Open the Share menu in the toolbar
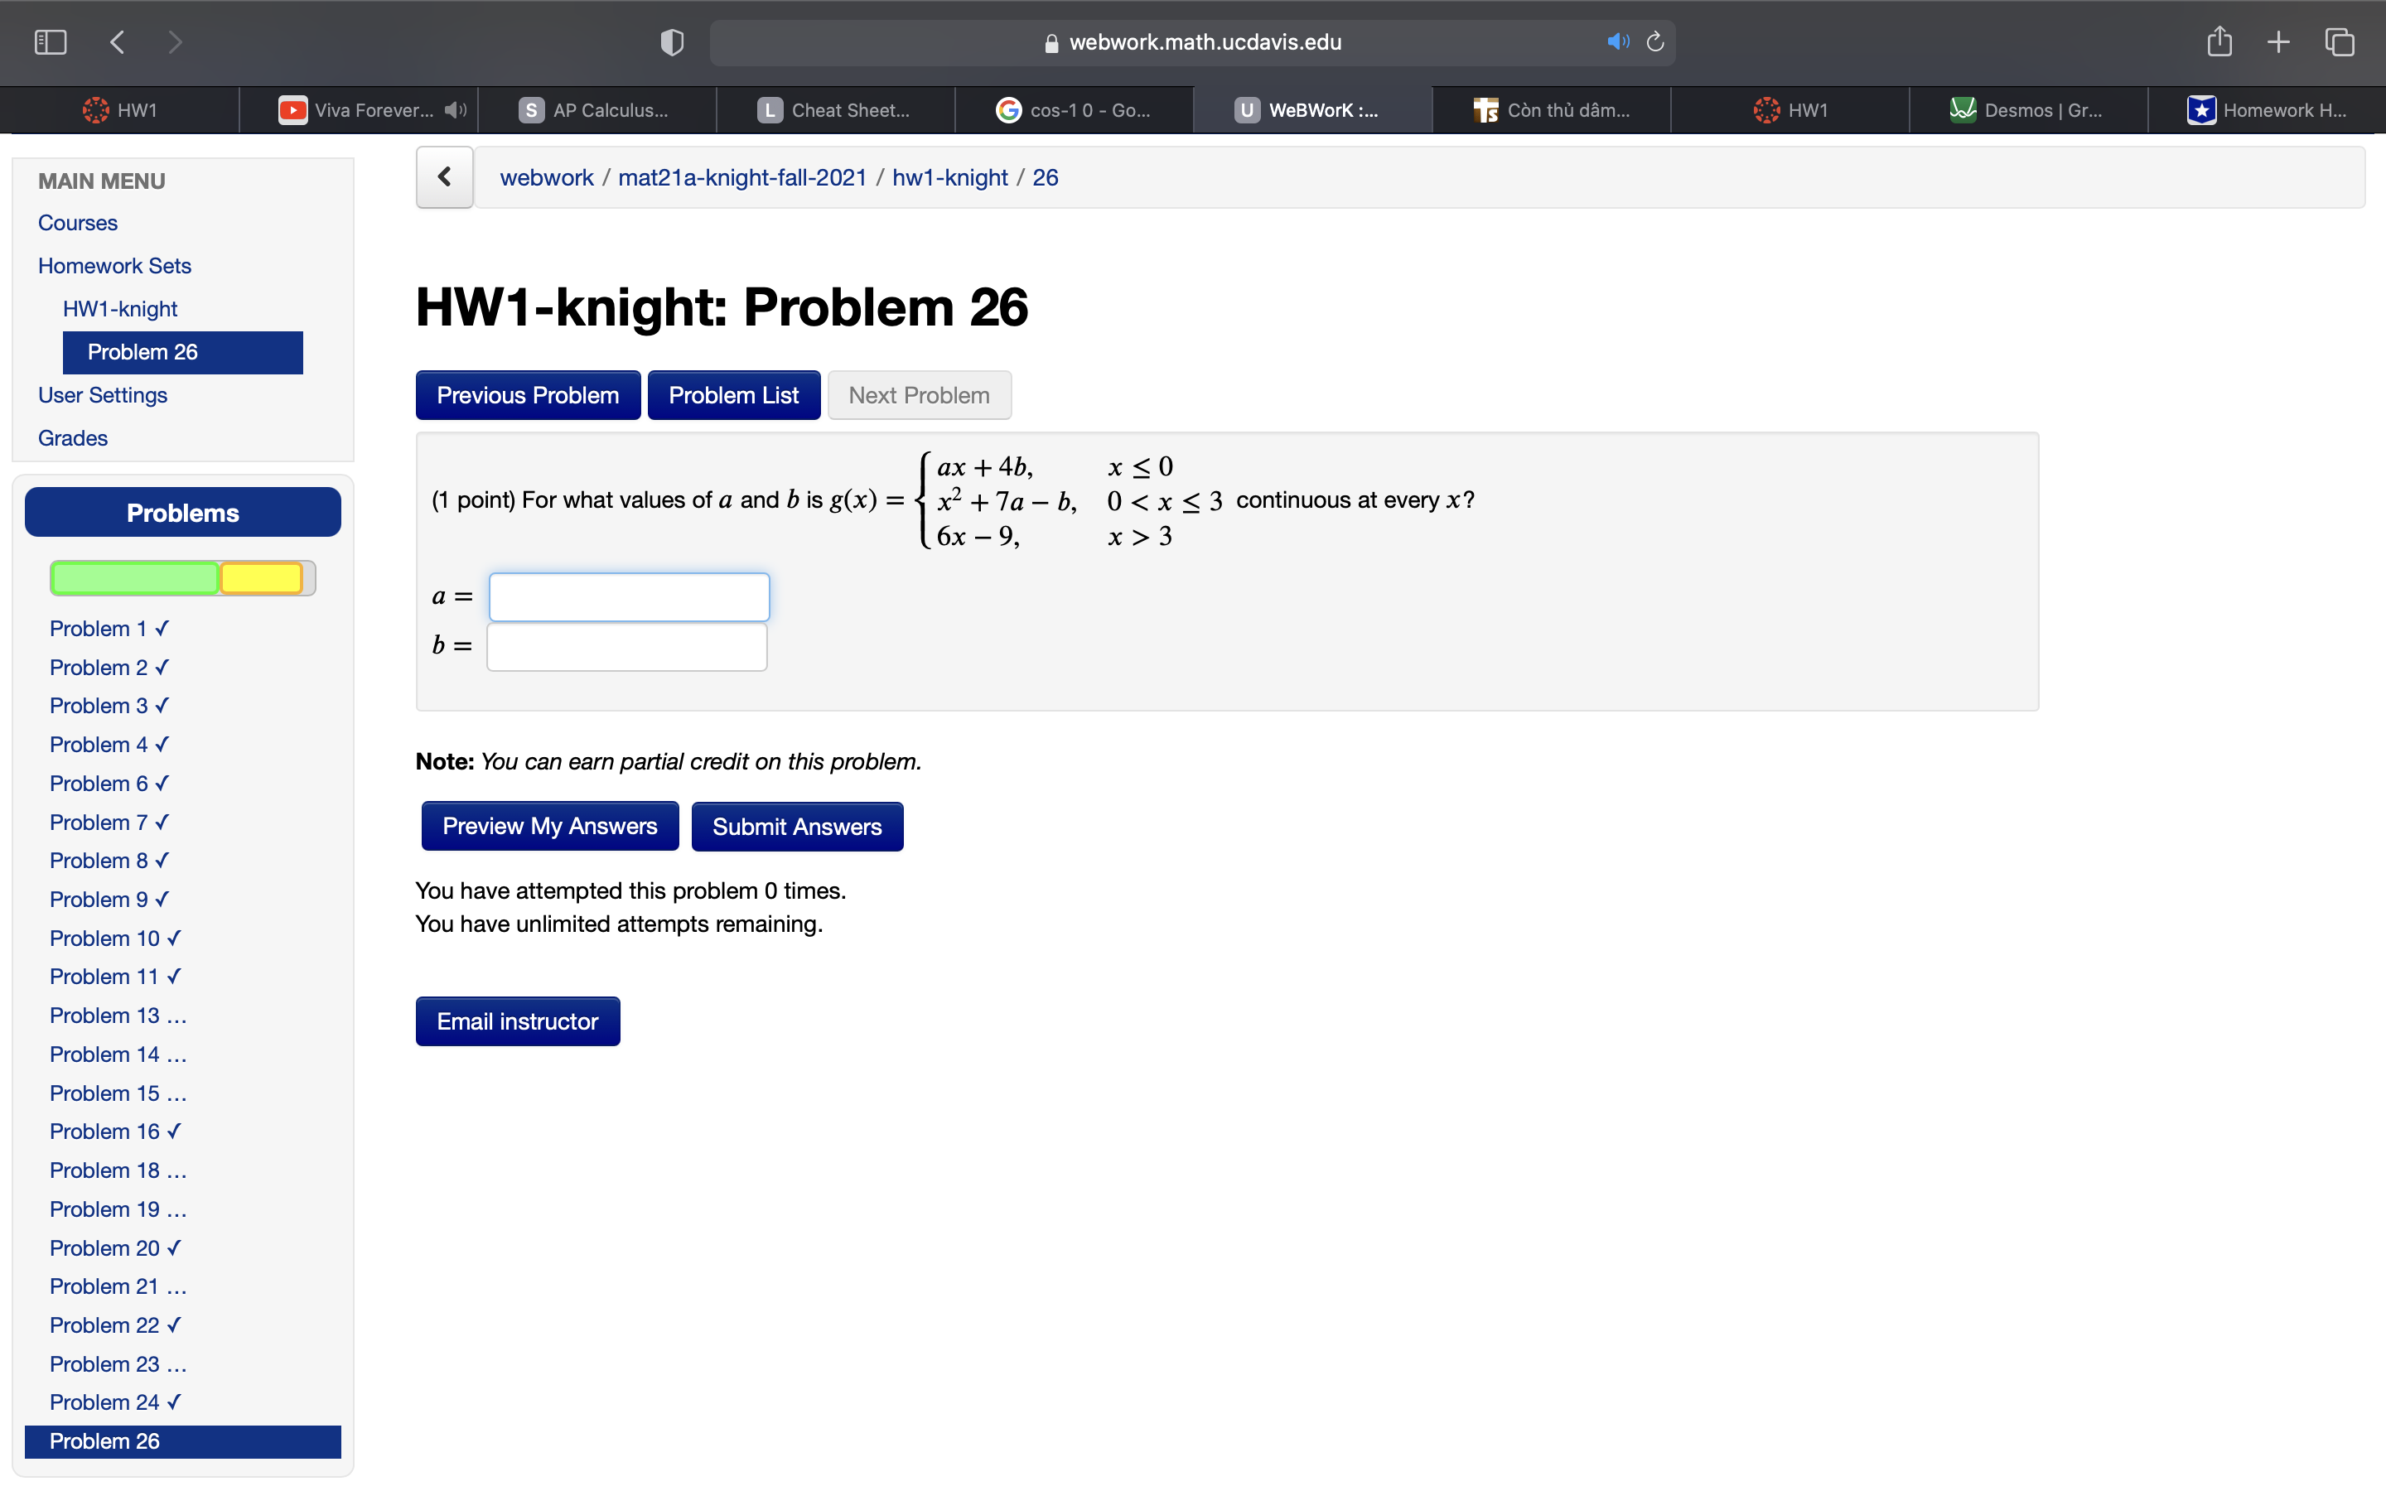Screen dimensions: 2386x1491 (2219, 41)
